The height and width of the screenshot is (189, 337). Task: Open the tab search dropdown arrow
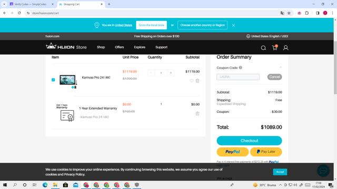(4, 4)
